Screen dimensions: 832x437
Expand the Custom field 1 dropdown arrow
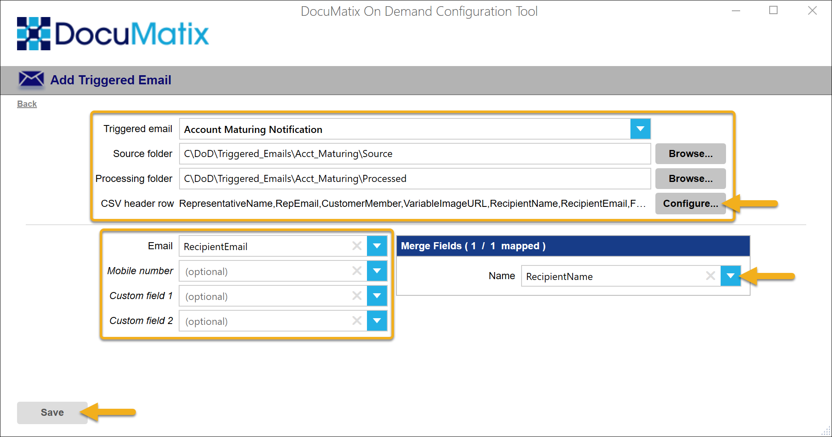tap(377, 296)
